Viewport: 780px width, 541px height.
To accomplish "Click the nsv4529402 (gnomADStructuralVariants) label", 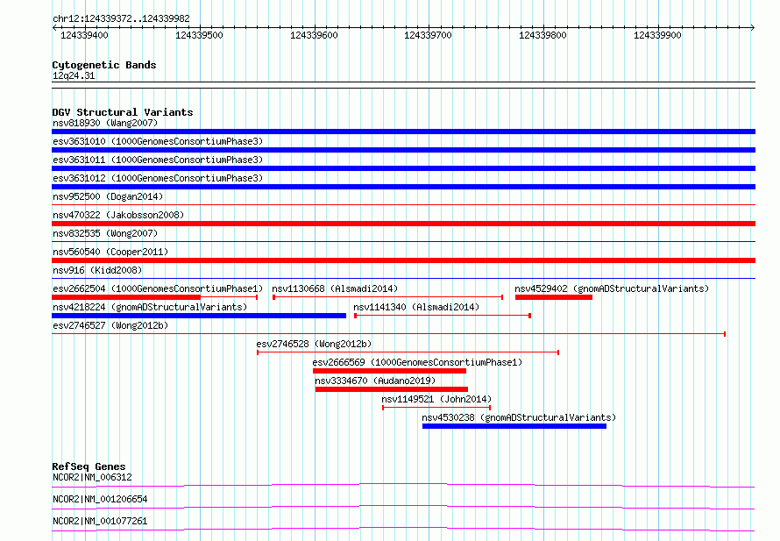I will [x=612, y=288].
